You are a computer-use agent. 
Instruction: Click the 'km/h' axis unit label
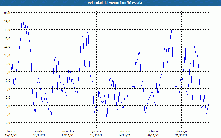click(7, 13)
